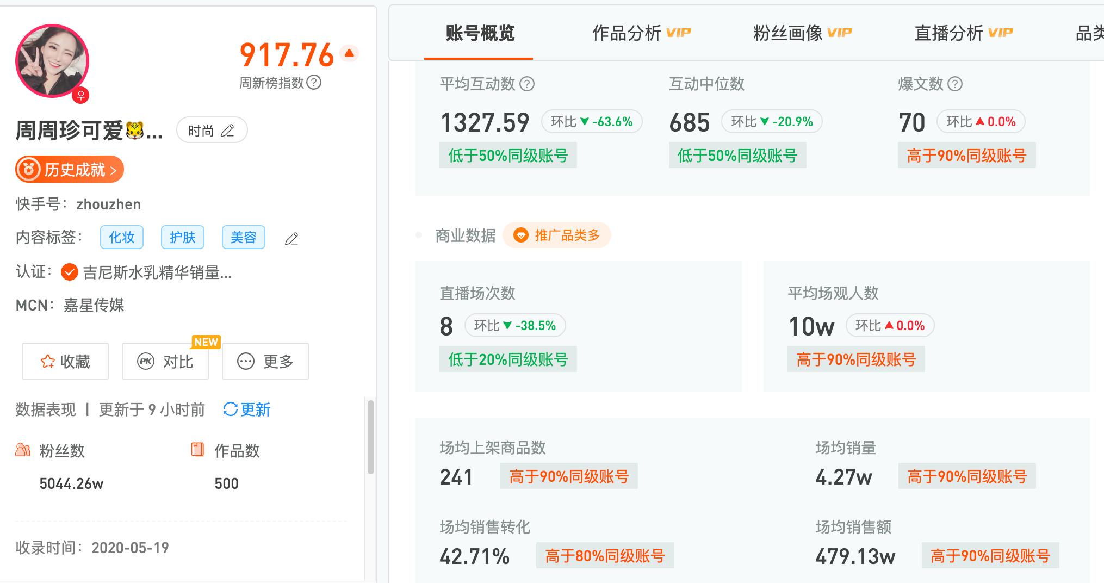The image size is (1104, 583).
Task: Click the help icon beside 爆文数
Action: tap(955, 84)
